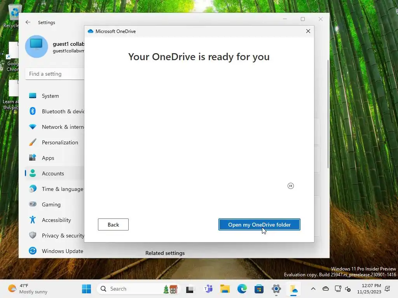Click the Accessibility figure icon
Screen dimensions: 398x298
pos(33,220)
